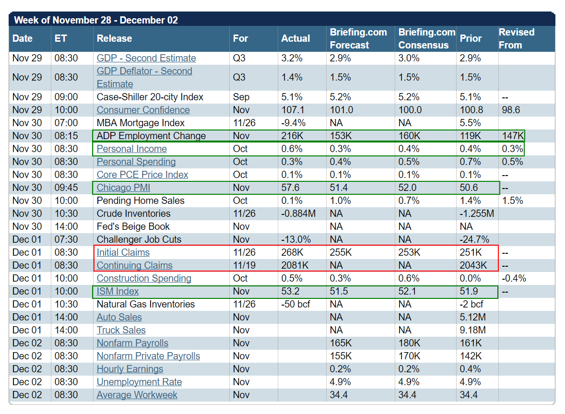The width and height of the screenshot is (565, 414).
Task: Open the Continuing Claims report link
Action: (x=134, y=265)
